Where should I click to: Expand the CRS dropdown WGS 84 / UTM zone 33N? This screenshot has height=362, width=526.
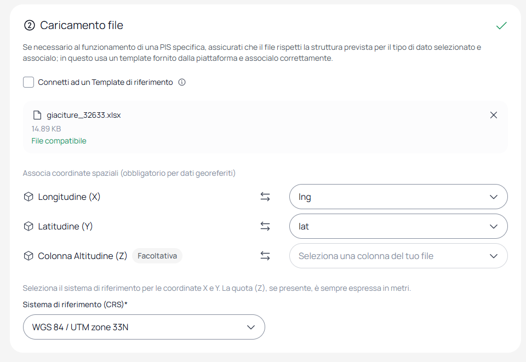(x=144, y=327)
